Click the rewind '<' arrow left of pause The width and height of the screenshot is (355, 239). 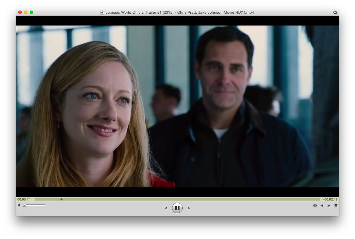pos(166,208)
